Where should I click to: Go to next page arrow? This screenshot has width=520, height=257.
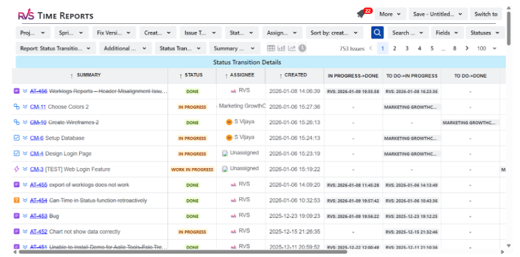click(x=467, y=48)
